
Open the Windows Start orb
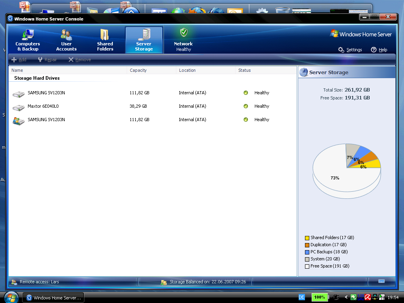click(x=11, y=298)
